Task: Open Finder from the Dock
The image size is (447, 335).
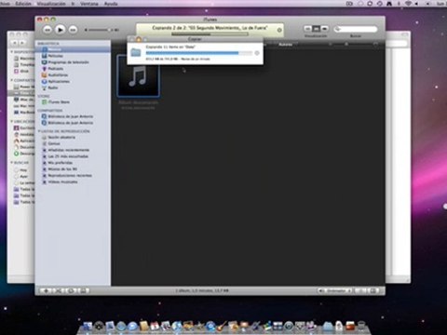Action: (x=88, y=327)
